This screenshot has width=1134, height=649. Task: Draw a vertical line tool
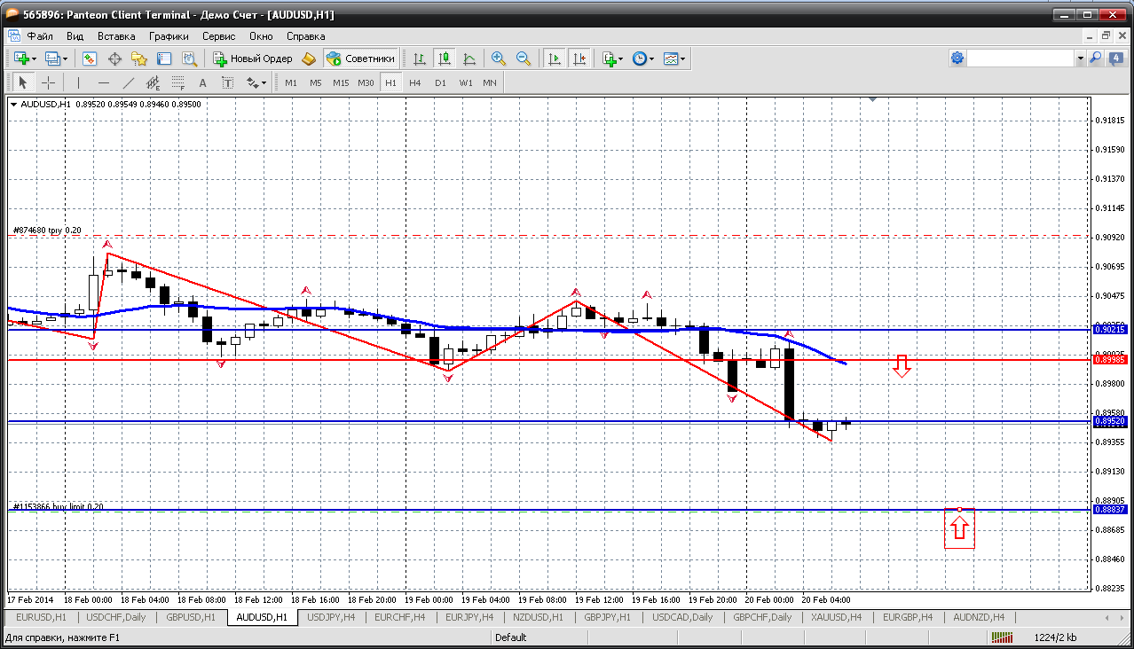tap(78, 82)
